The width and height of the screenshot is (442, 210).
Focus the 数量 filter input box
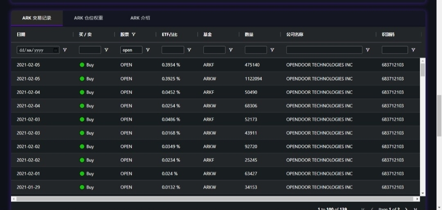pos(256,50)
